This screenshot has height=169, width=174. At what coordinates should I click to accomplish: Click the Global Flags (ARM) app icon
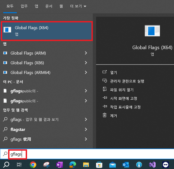tap(5, 53)
